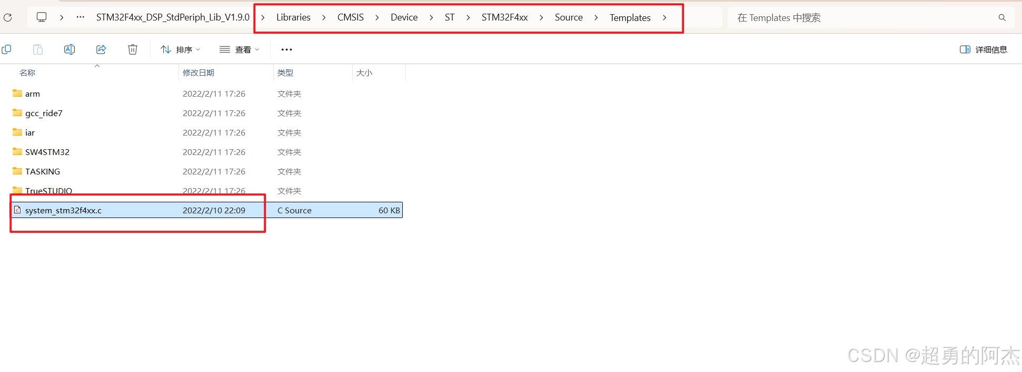Click the share icon in toolbar
Image resolution: width=1022 pixels, height=372 pixels.
pos(101,49)
